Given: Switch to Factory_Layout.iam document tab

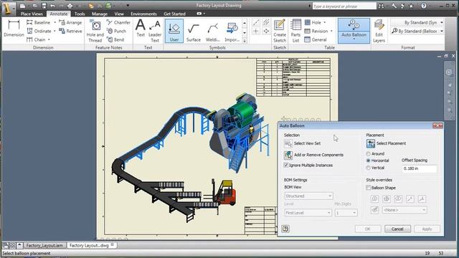Looking at the screenshot, I should [44, 245].
